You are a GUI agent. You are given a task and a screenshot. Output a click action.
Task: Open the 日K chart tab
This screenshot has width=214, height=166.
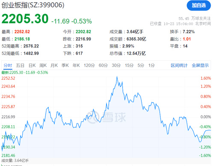coord(32,65)
